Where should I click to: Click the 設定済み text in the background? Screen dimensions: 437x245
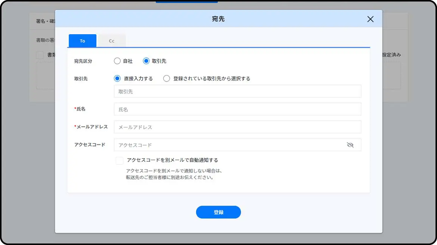coord(391,55)
